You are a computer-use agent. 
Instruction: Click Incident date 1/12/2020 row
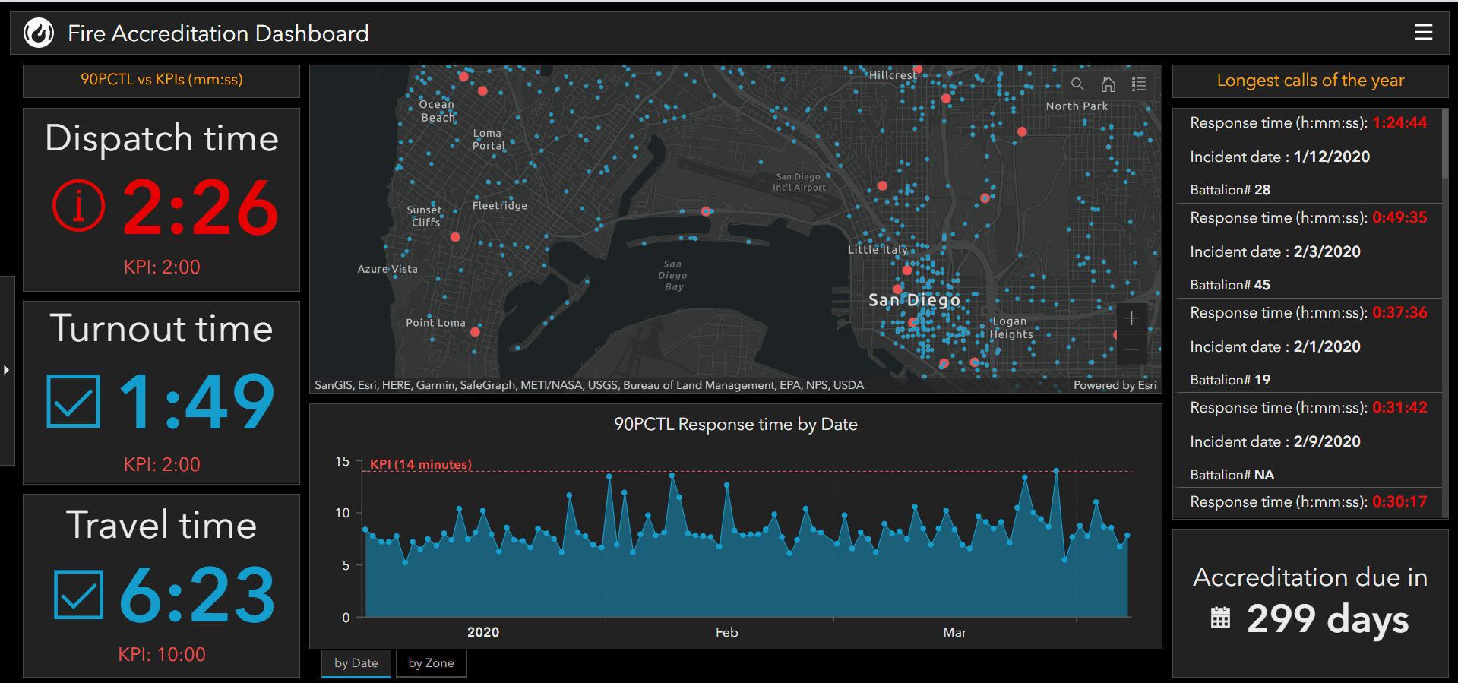tap(1280, 157)
